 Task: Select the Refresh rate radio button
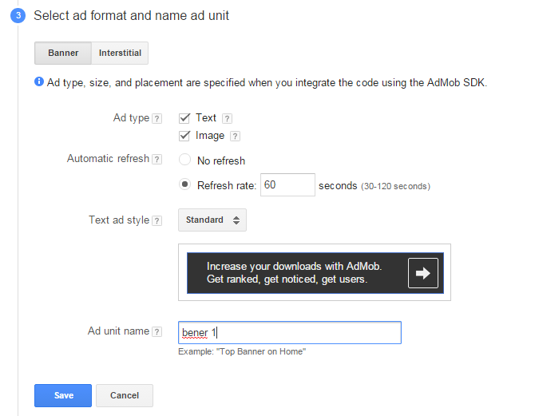click(x=184, y=184)
